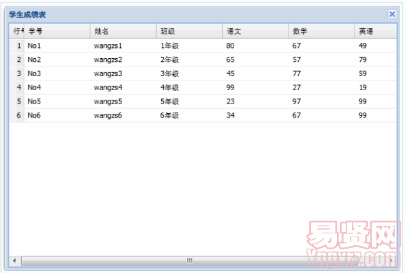Click the horizontal scrollbar thumb
The width and height of the screenshot is (405, 273).
coord(189,261)
